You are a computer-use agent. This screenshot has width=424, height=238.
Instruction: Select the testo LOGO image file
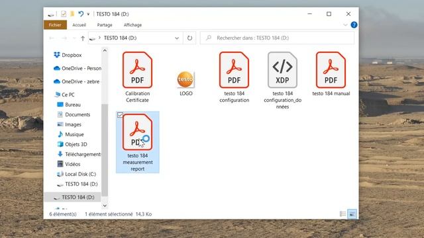(185, 79)
